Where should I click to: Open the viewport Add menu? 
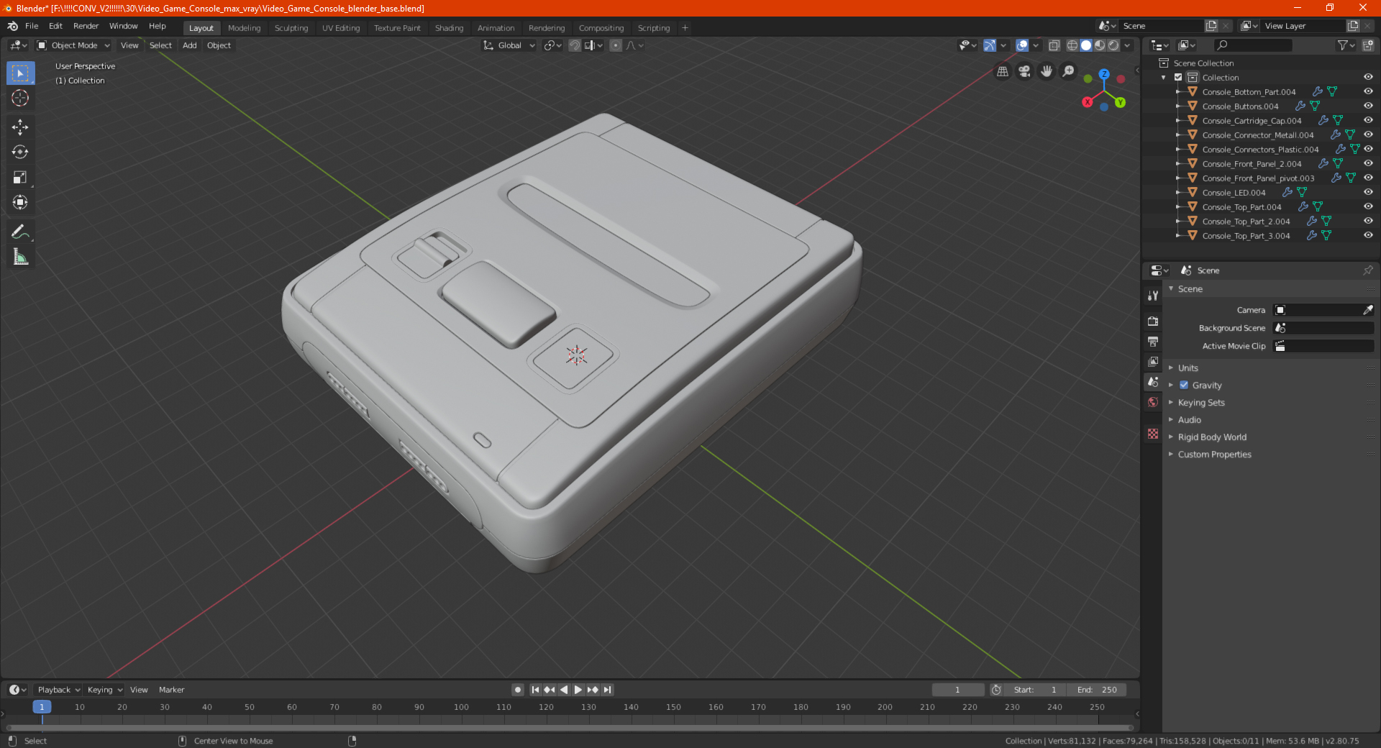(189, 45)
